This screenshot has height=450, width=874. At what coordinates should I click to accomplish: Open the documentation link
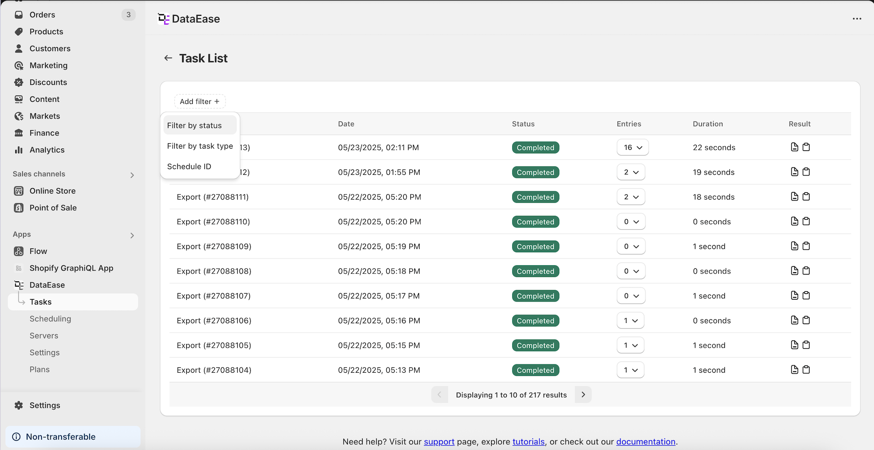tap(646, 442)
